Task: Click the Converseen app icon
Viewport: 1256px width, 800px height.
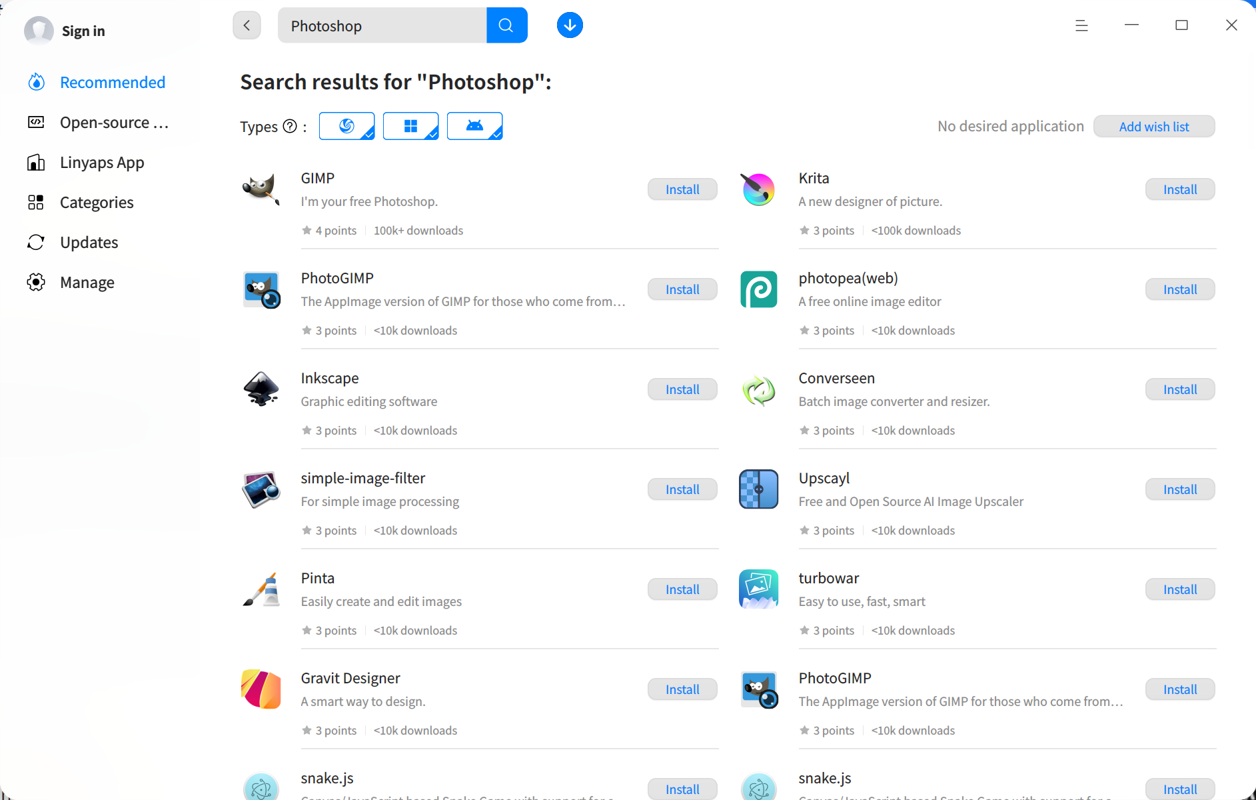Action: 758,389
